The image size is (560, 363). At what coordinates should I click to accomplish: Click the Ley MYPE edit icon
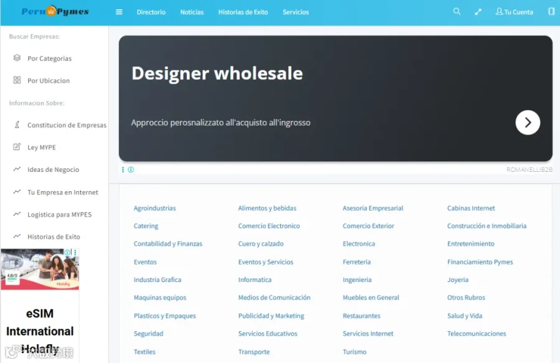click(17, 147)
